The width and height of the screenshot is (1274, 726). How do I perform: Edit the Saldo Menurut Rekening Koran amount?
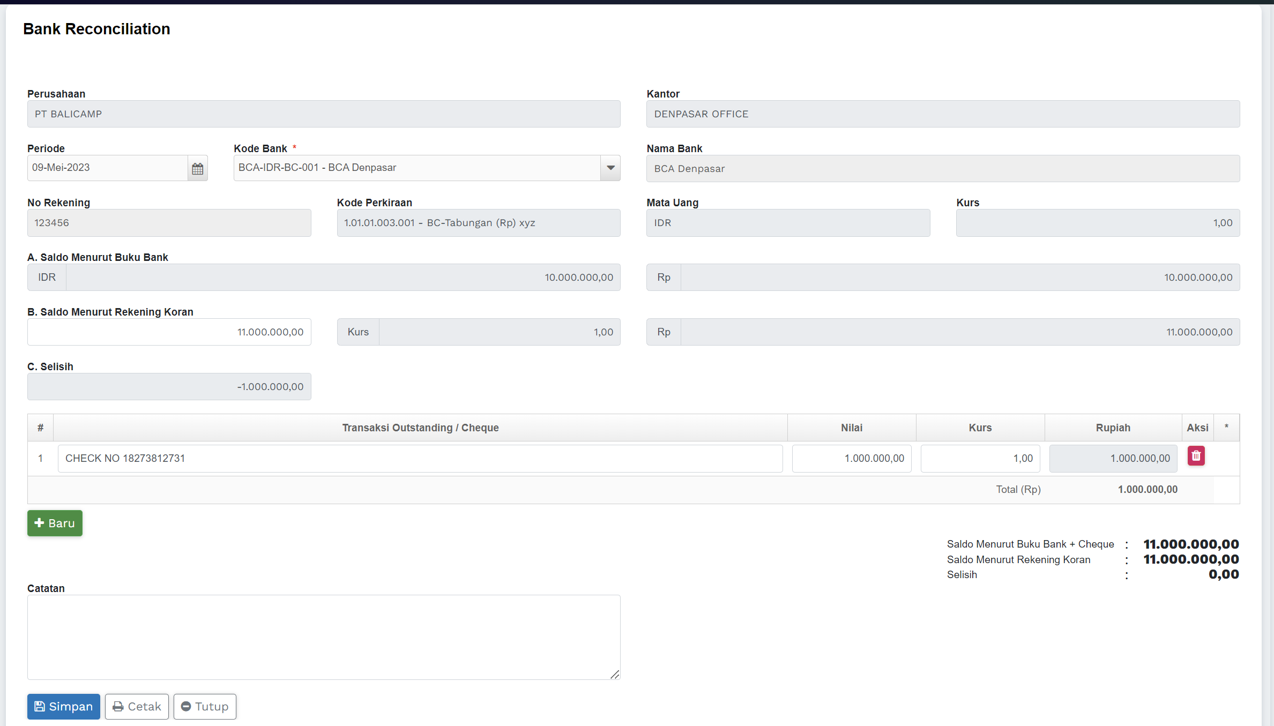[x=169, y=332]
